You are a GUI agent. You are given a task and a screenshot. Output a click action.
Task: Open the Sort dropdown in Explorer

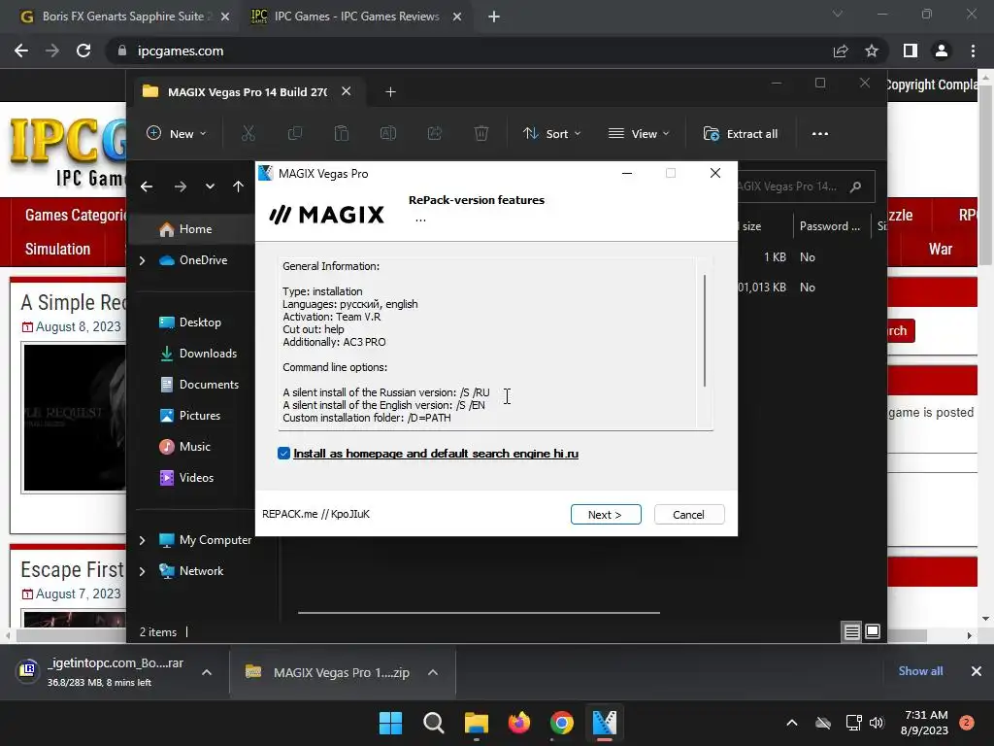[x=551, y=134]
